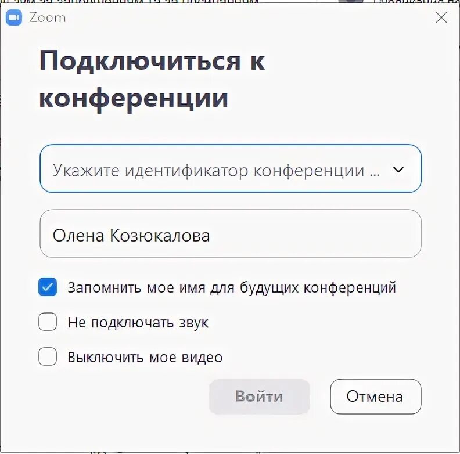Click the Zoom title text in title bar
460x454 pixels.
47,18
